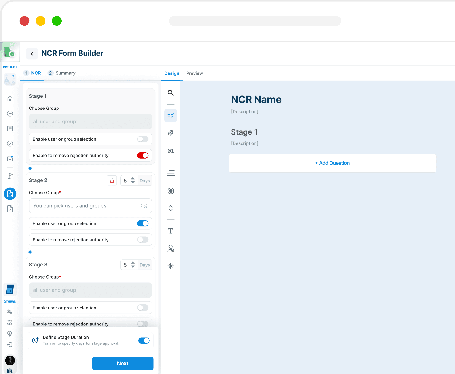Select the asterisk tool in the design toolbar

[171, 266]
